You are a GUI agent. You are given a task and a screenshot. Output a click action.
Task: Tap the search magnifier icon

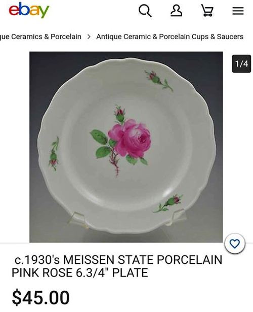(x=145, y=11)
